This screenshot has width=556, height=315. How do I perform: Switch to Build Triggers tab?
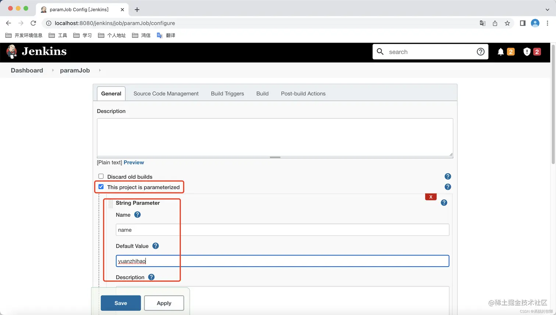tap(227, 94)
